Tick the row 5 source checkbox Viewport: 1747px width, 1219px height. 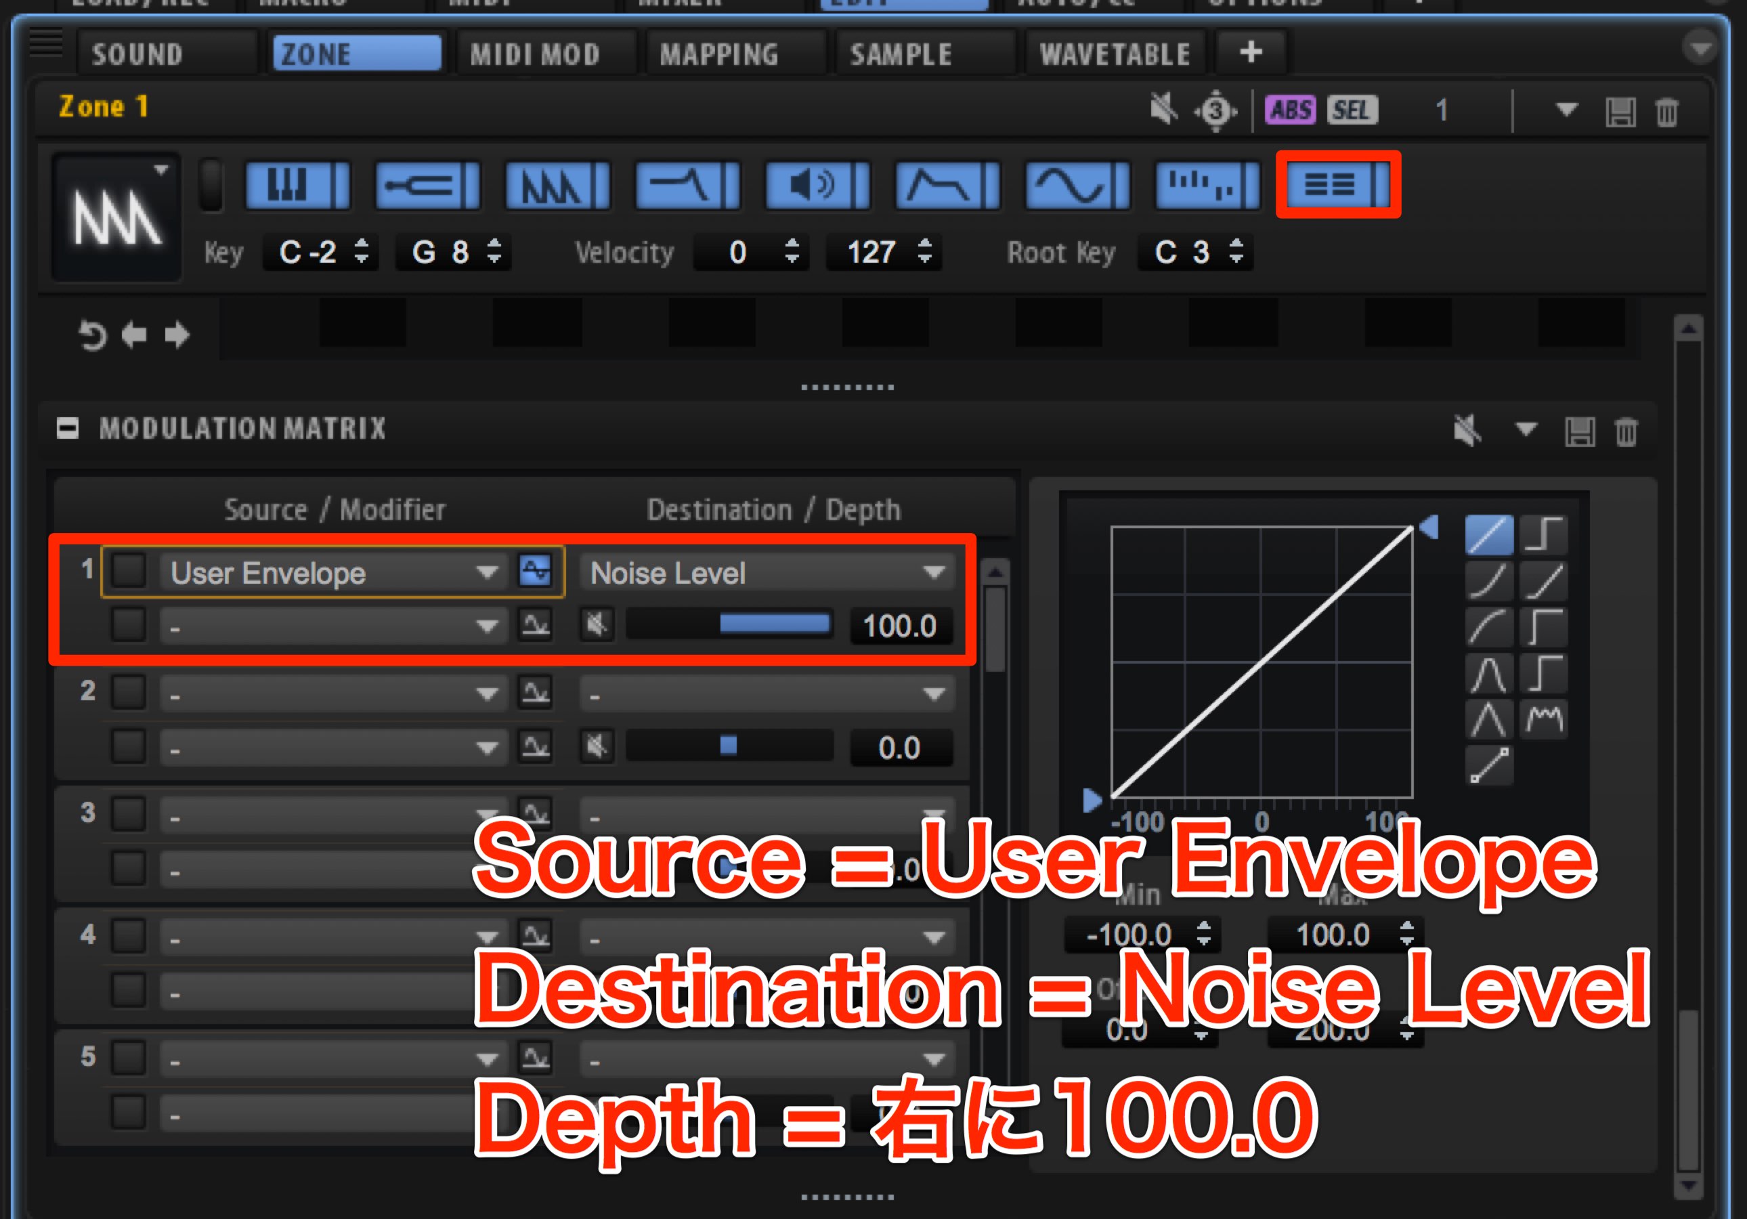point(129,1057)
